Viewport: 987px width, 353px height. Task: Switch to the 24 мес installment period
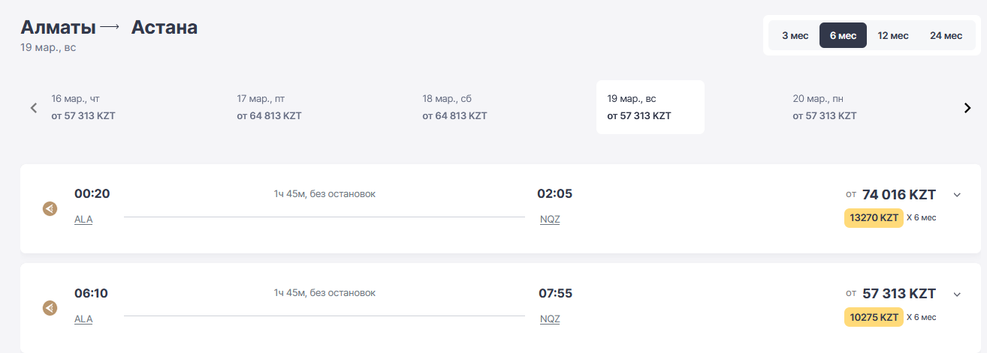[x=946, y=35]
